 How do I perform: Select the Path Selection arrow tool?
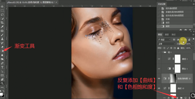2,71
